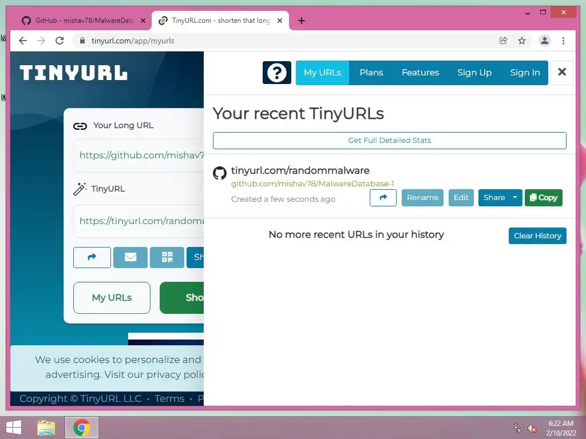586x439 pixels.
Task: Click the magic wand icon beside TinyURL
Action: tap(80, 189)
